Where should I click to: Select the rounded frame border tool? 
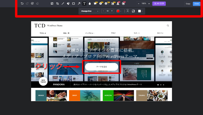click(123, 4)
